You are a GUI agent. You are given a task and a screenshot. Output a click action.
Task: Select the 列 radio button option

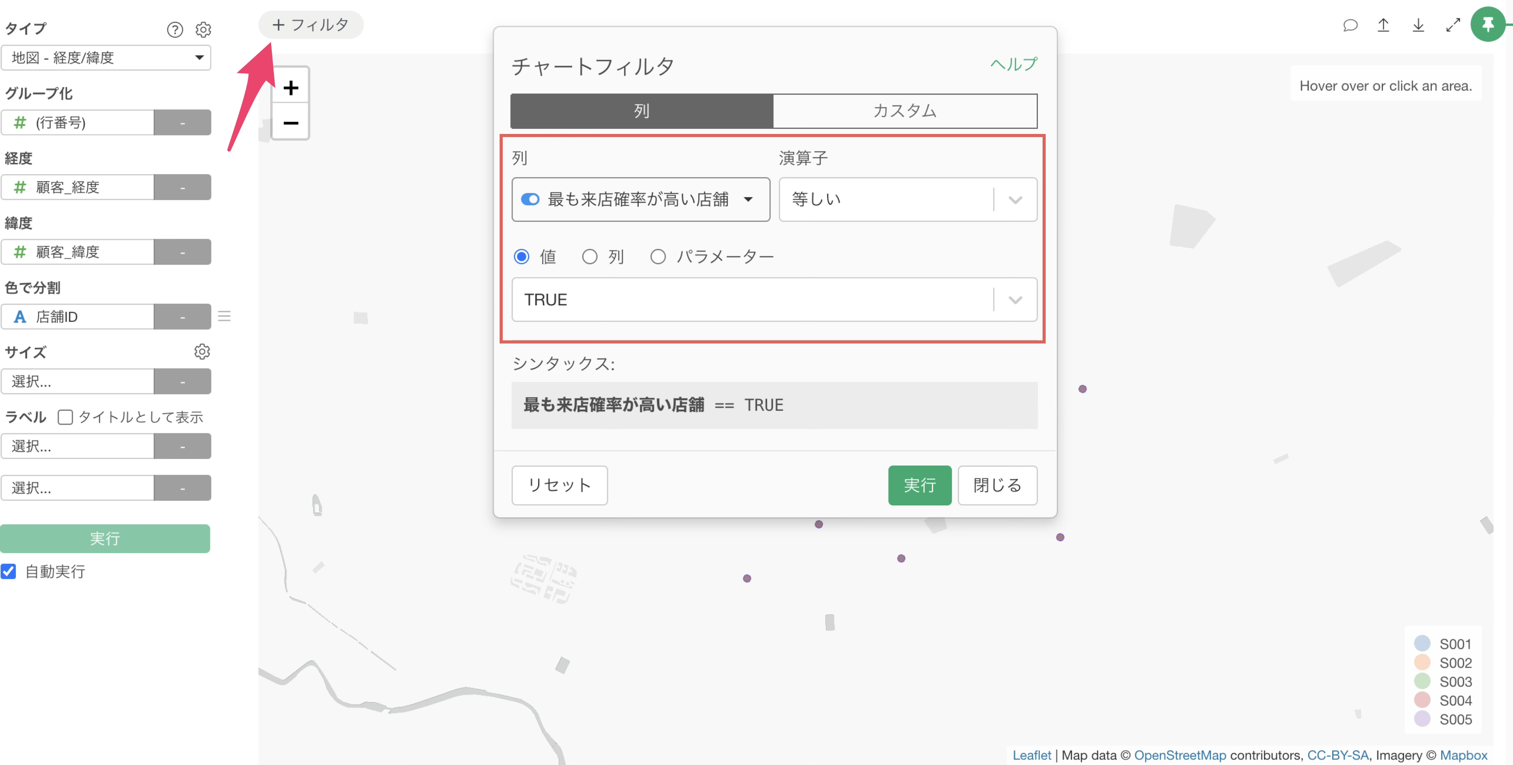pos(590,256)
